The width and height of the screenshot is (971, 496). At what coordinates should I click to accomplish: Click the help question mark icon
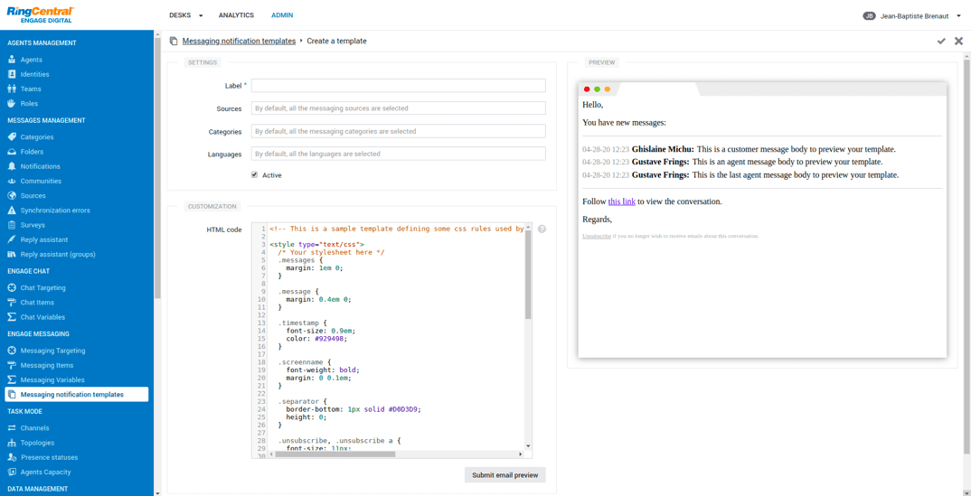coord(542,229)
